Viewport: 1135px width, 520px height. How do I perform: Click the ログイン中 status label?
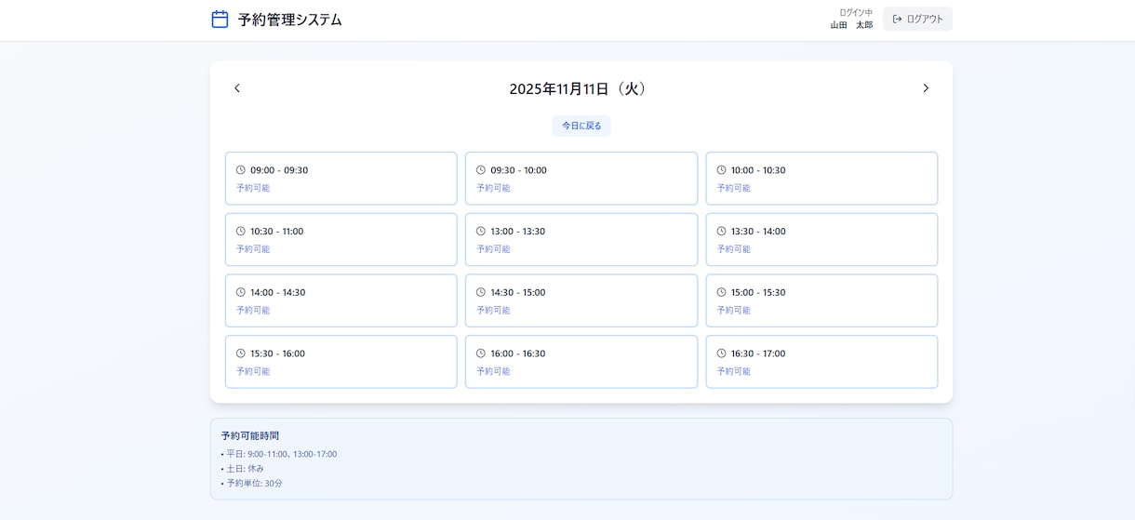(856, 12)
